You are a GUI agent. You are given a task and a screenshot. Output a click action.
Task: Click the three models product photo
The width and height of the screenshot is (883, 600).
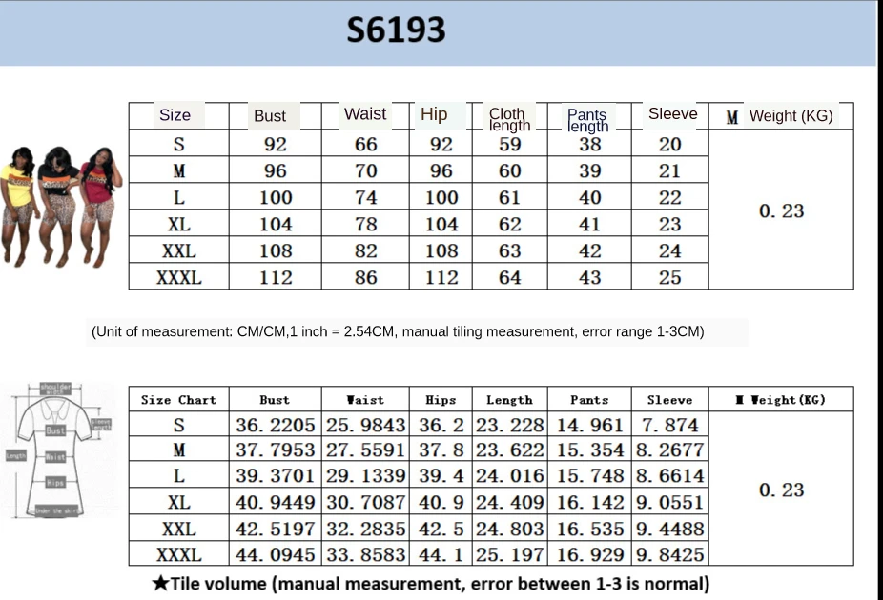tap(61, 207)
